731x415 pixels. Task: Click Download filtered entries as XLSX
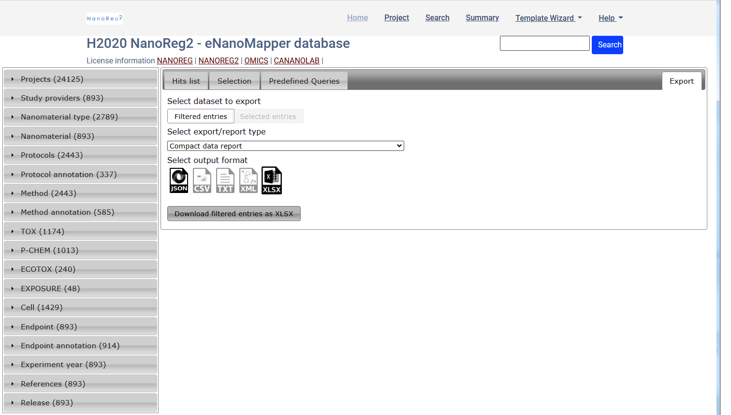pyautogui.click(x=234, y=214)
